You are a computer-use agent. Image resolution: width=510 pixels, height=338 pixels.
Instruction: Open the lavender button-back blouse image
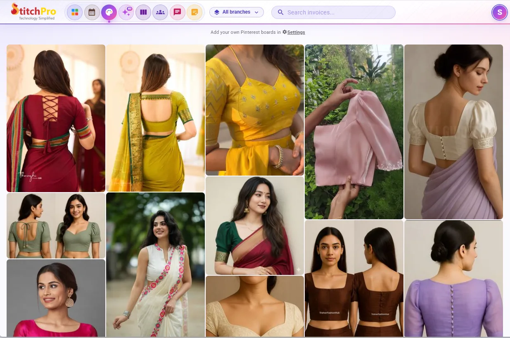click(x=453, y=279)
